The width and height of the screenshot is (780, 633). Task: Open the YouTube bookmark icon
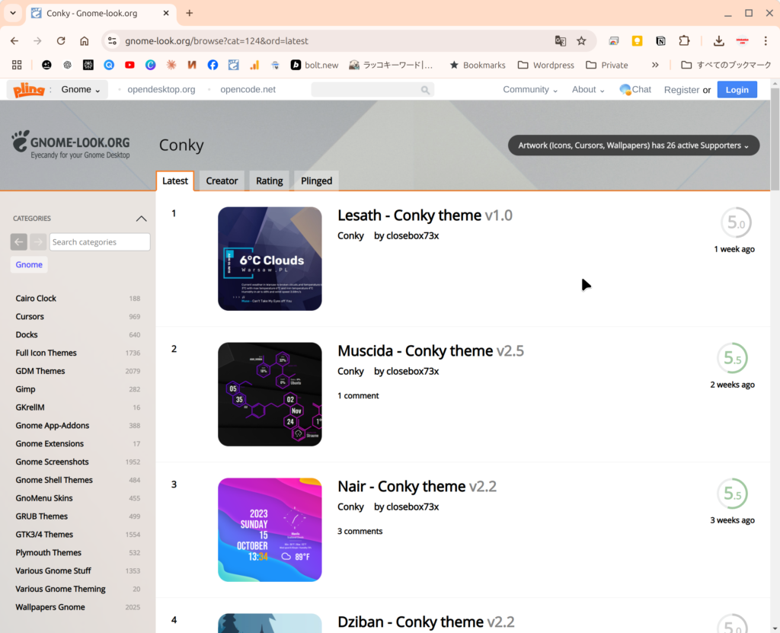click(130, 66)
